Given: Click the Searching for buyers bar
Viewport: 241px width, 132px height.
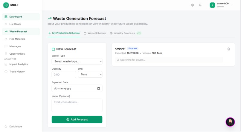Looking at the screenshot, I should 169,60.
